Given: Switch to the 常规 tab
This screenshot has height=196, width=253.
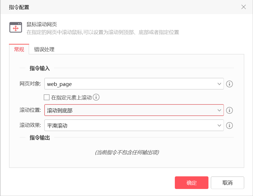Looking at the screenshot, I should click(x=19, y=49).
